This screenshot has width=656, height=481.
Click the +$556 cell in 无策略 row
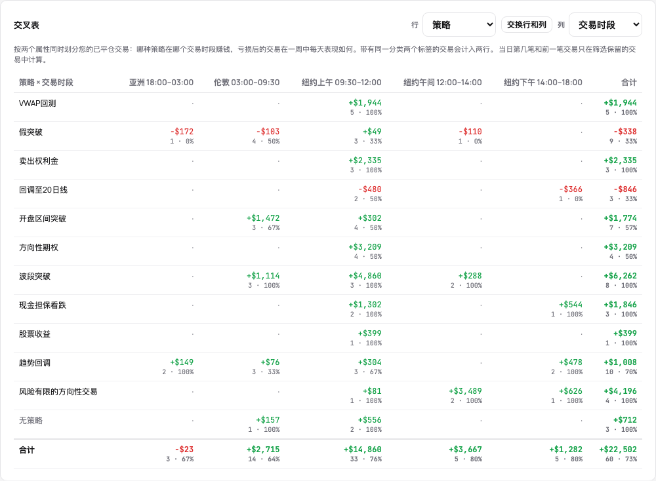point(370,420)
